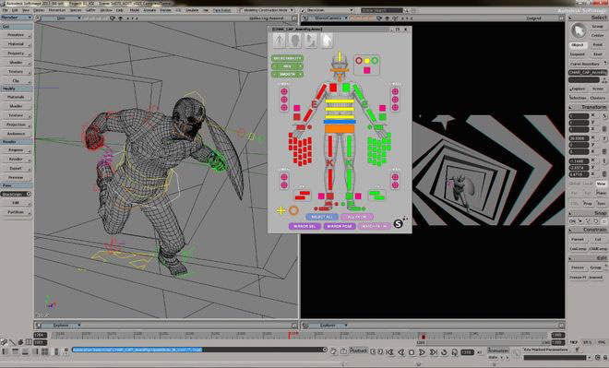The height and width of the screenshot is (368, 609).
Task: Toggle the Object selection filter
Action: point(578,45)
